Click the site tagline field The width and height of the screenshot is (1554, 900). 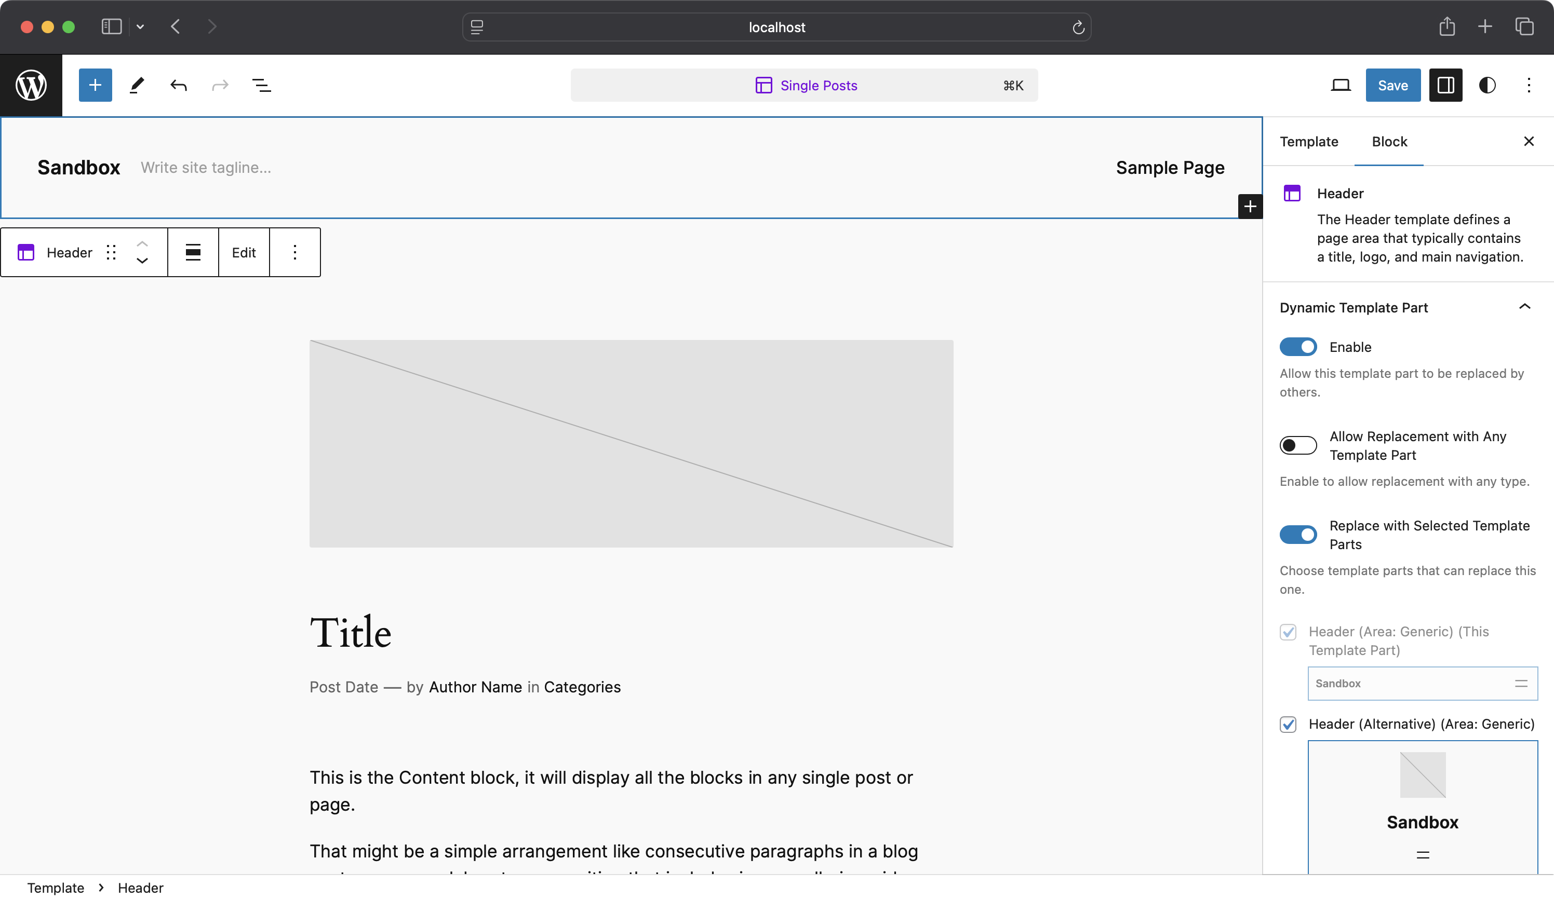click(206, 168)
